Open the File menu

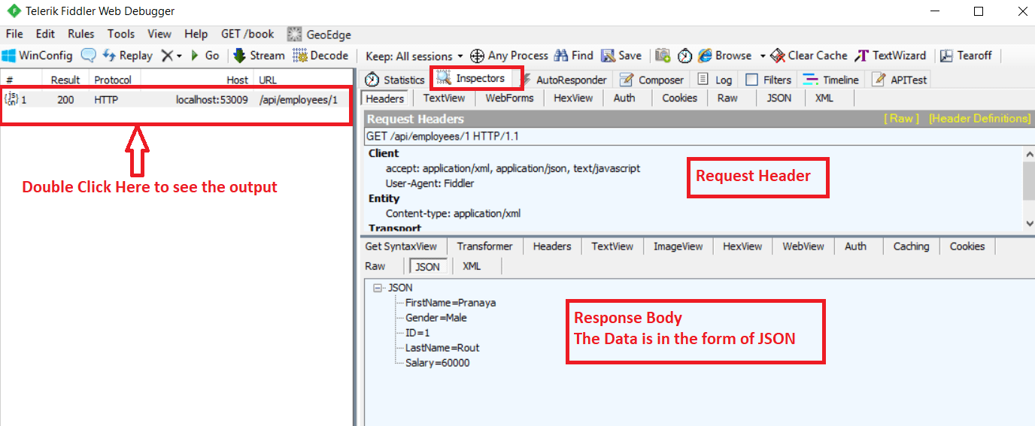pyautogui.click(x=14, y=34)
